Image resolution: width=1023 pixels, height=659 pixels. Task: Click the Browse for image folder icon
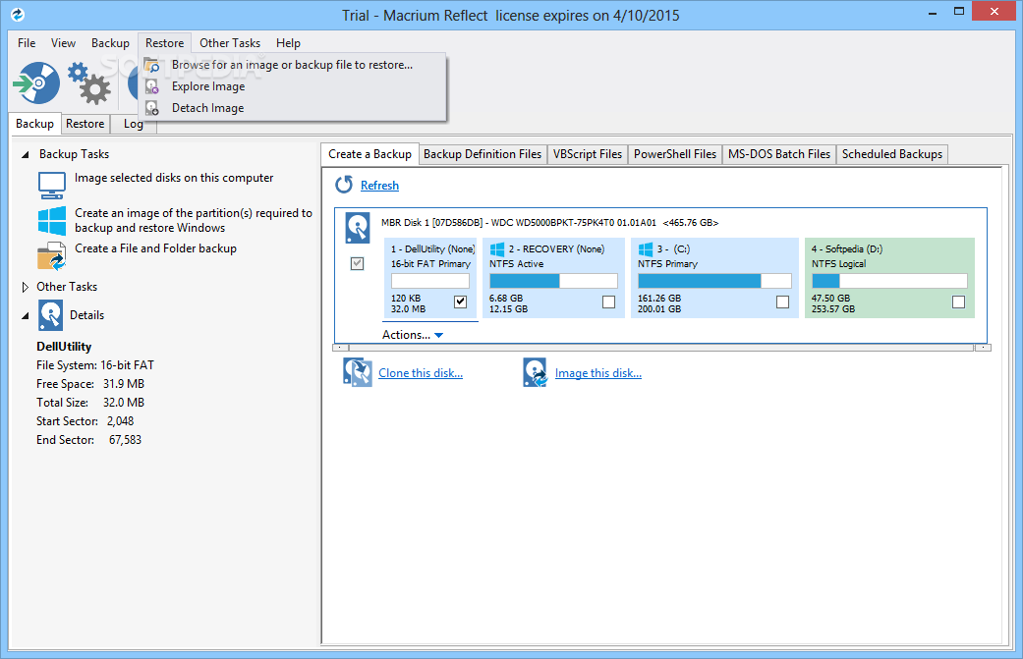point(151,65)
